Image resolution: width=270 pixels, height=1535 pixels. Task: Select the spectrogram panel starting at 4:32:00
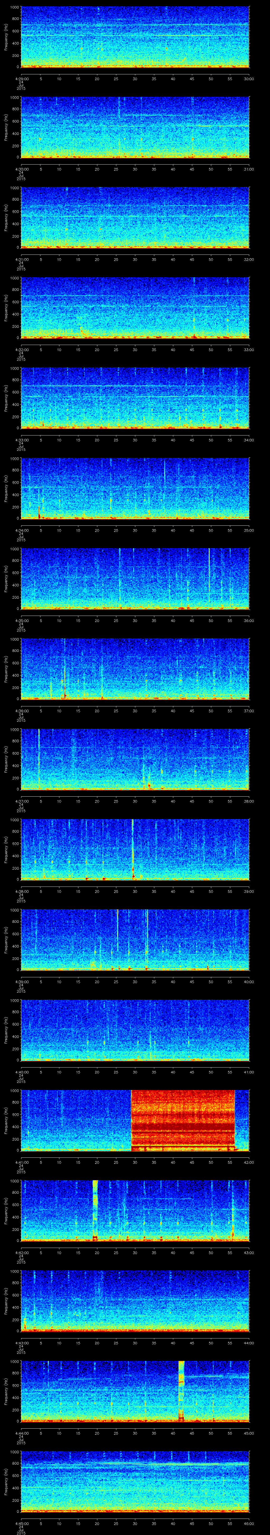[x=135, y=308]
